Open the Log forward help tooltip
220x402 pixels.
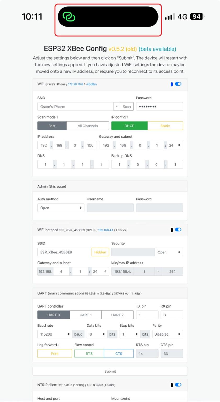point(58,345)
